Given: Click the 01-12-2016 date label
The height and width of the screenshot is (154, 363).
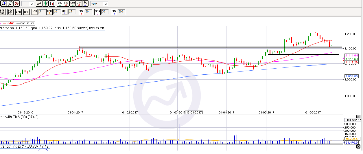Looking at the screenshot, I should tap(25, 112).
